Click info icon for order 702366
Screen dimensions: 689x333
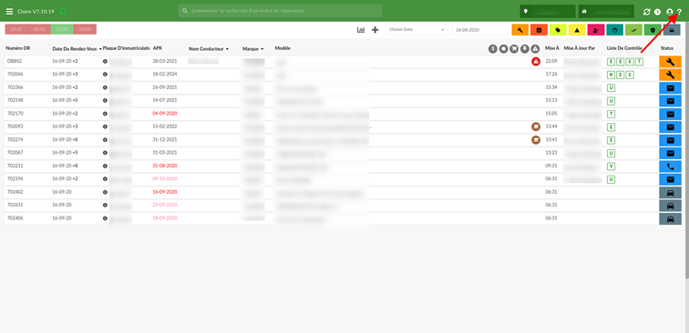point(105,87)
